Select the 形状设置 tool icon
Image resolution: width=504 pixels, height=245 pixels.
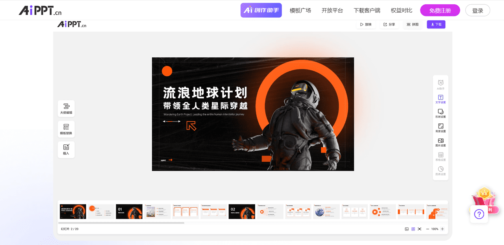coord(440,113)
